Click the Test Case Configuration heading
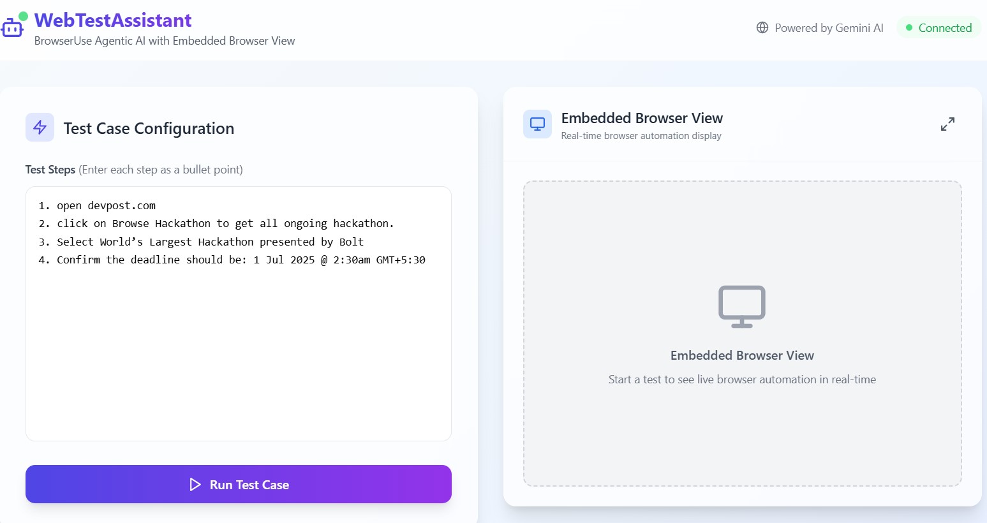The width and height of the screenshot is (987, 523). pos(149,128)
